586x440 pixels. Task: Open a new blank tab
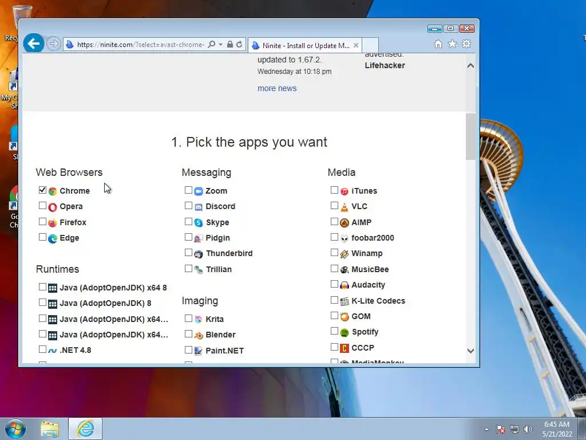tap(370, 45)
